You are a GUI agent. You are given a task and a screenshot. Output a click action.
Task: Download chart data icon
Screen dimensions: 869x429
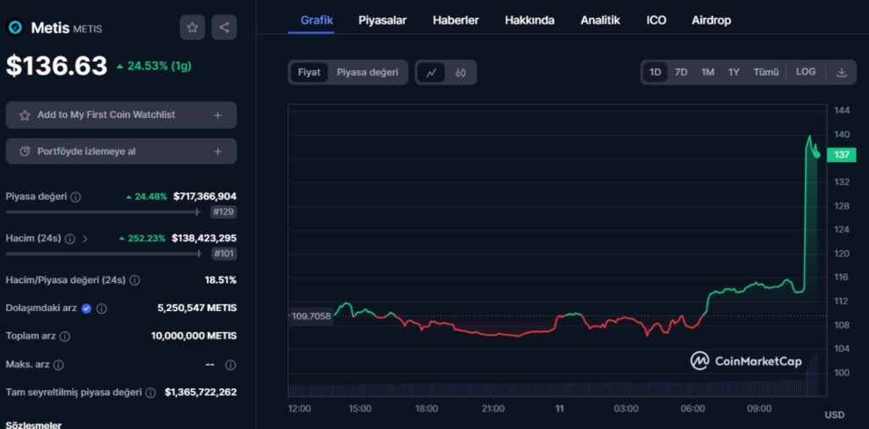point(841,73)
